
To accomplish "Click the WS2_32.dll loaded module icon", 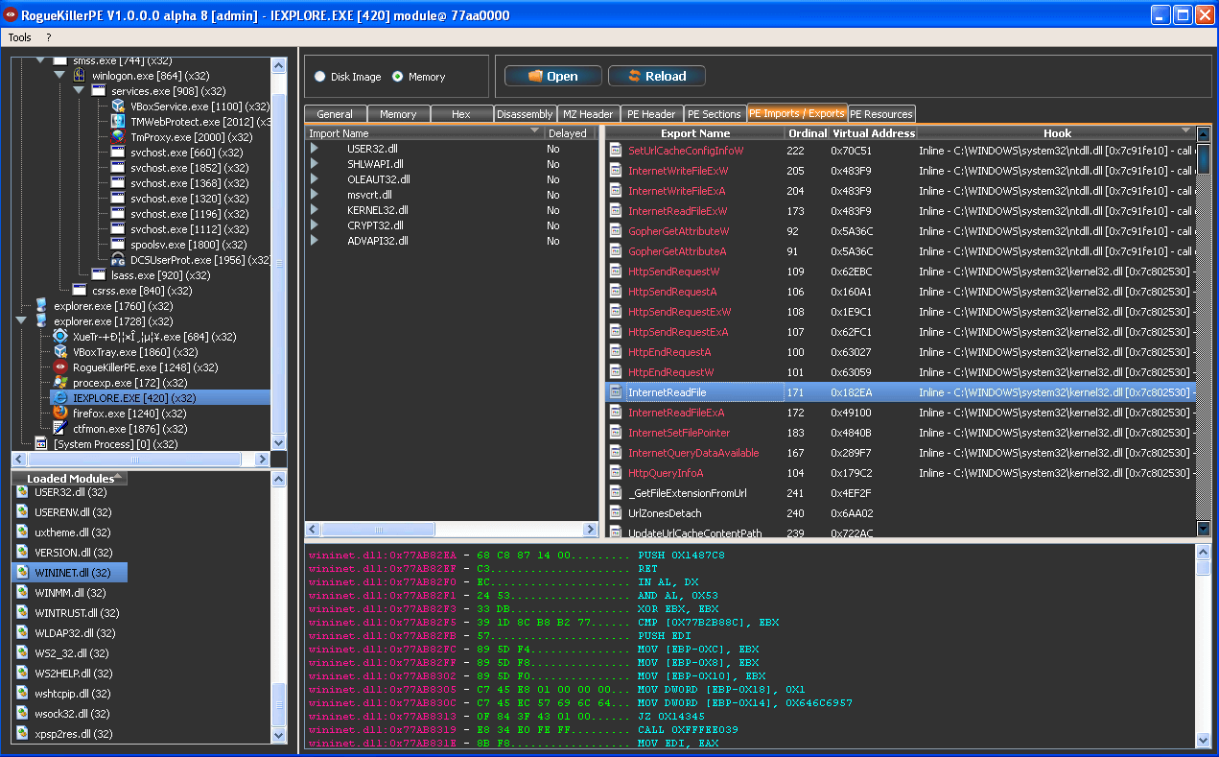I will pyautogui.click(x=22, y=653).
